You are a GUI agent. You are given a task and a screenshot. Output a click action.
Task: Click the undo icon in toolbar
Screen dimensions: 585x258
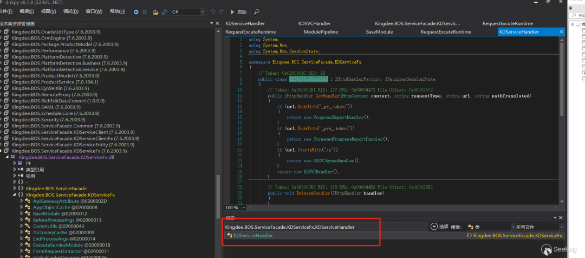[x=212, y=11]
